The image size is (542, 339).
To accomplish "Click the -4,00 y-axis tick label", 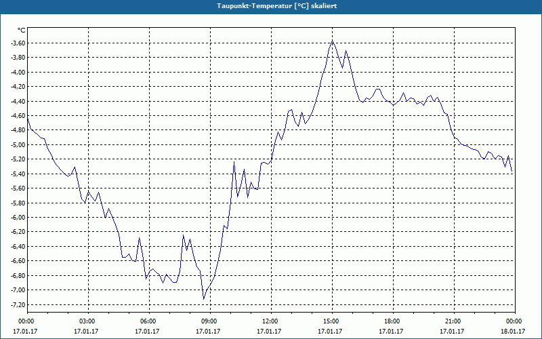I will (x=18, y=73).
